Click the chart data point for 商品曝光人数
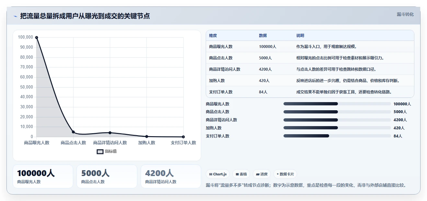This screenshot has width=427, height=201. point(37,38)
